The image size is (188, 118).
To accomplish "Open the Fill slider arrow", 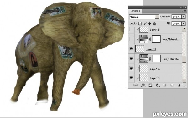I will 183,23.
